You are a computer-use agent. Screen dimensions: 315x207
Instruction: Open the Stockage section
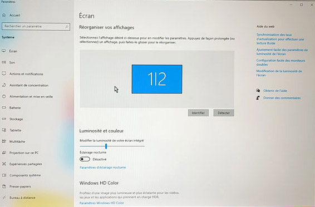pos(16,119)
